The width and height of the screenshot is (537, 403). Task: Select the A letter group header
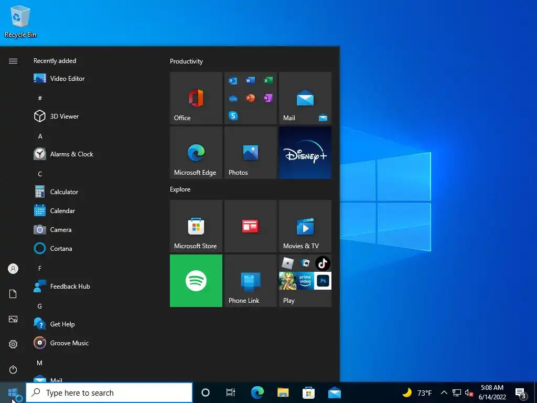(40, 136)
